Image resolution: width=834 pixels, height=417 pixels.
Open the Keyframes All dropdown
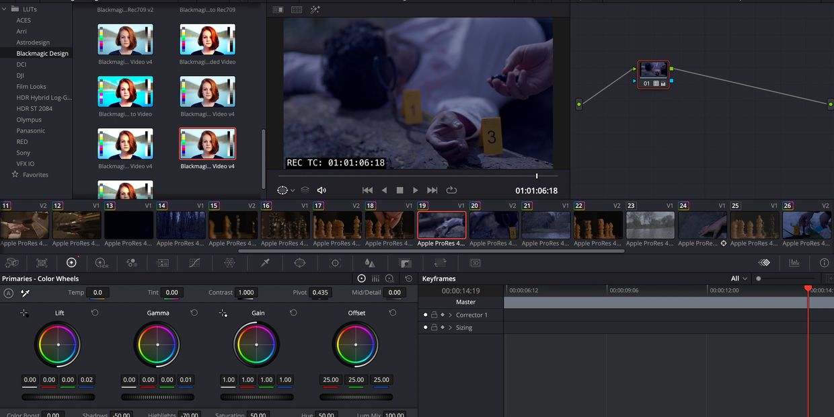(x=739, y=278)
